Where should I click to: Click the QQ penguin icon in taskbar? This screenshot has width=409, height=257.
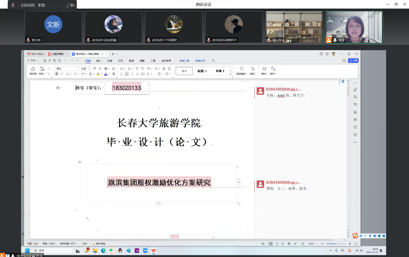pos(120,251)
